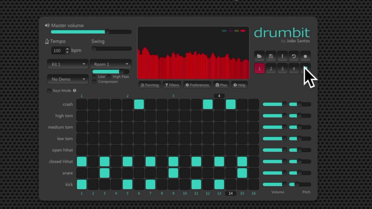Click the Tempo metronome icon
This screenshot has height=209, width=372.
tap(47, 41)
